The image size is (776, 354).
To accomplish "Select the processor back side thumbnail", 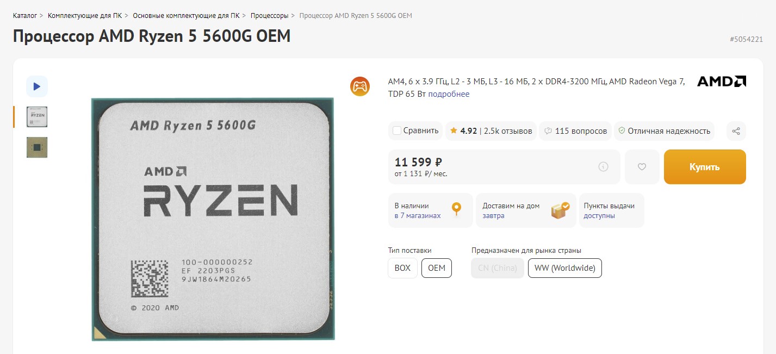I will click(37, 147).
